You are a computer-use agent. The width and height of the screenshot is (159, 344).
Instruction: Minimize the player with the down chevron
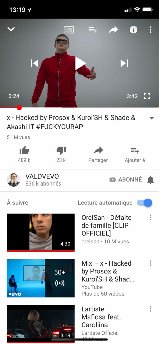11,29
